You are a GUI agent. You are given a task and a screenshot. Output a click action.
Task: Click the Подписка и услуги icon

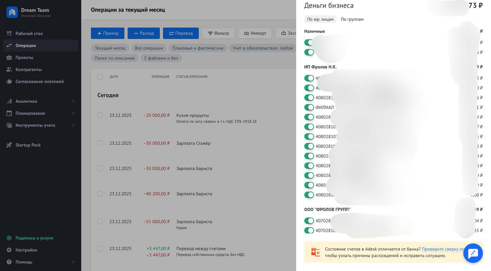click(9, 238)
